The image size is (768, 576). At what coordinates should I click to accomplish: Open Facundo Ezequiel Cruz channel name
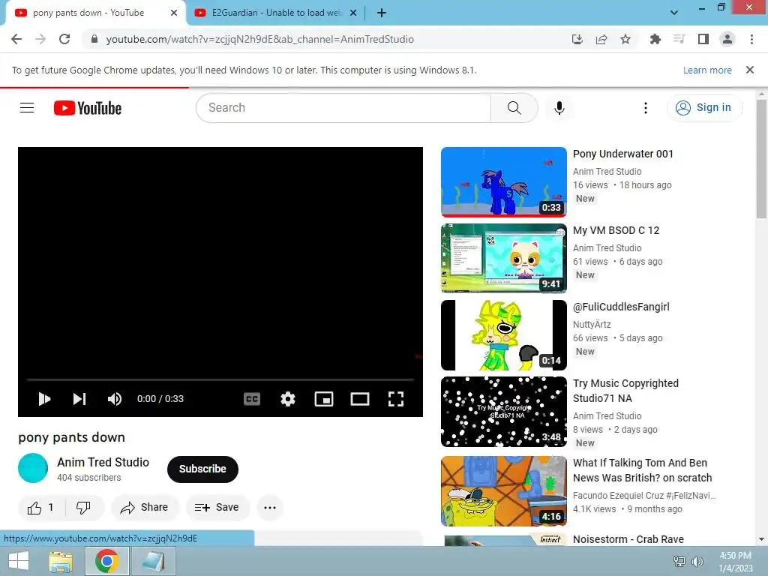(x=644, y=495)
